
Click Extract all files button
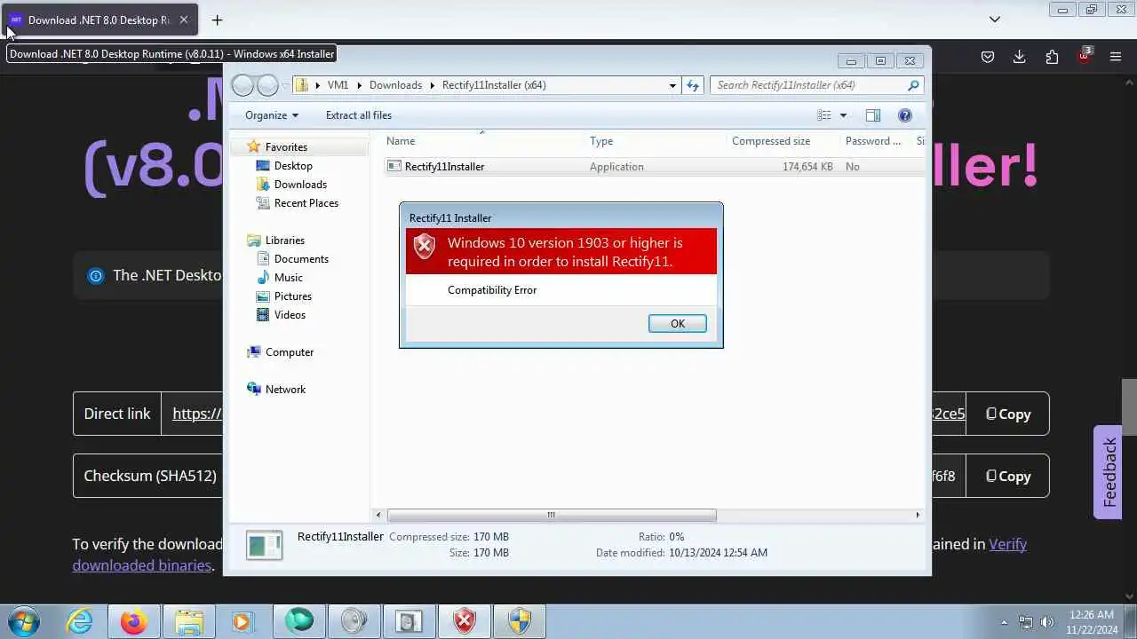358,115
